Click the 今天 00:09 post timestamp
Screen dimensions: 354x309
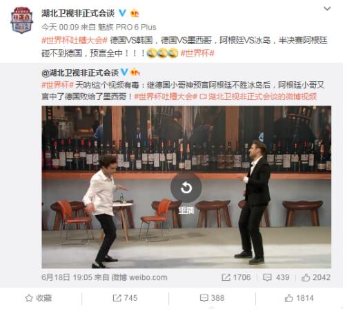point(60,27)
